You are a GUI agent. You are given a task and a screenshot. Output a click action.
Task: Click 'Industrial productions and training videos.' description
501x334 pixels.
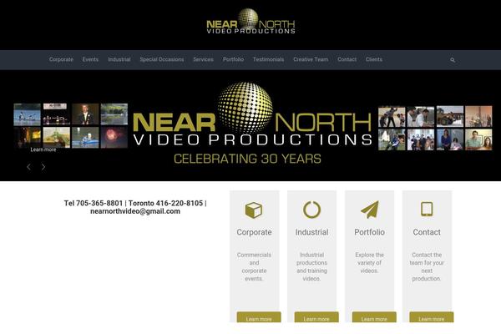pyautogui.click(x=311, y=266)
